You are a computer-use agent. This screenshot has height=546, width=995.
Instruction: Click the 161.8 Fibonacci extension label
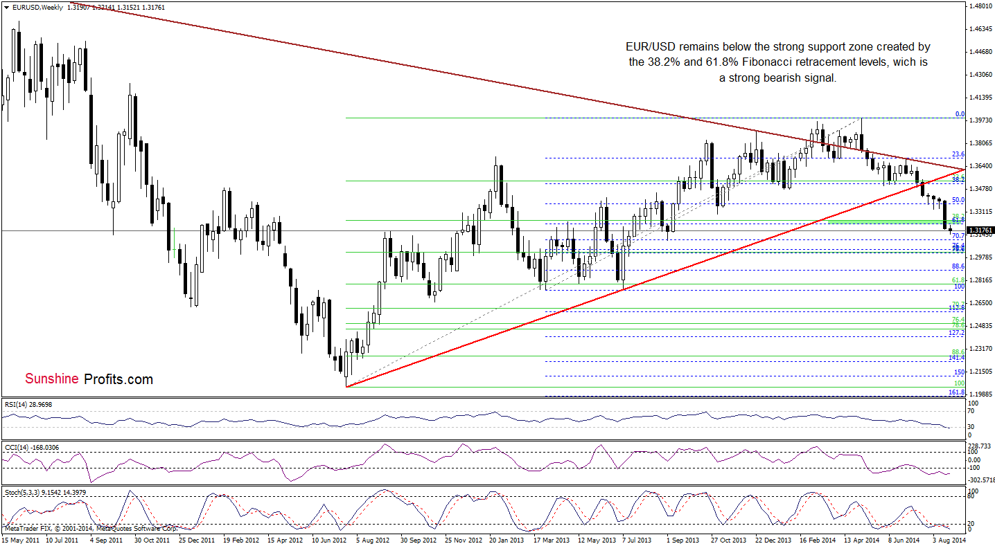(x=957, y=392)
